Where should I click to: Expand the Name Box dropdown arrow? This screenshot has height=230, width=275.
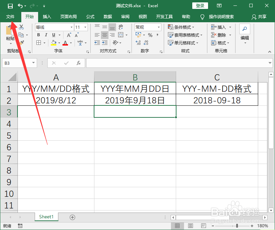tap(33, 63)
